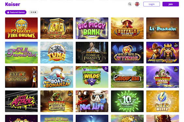Open Tome of Insanity game
This screenshot has height=122, width=184.
92,52
